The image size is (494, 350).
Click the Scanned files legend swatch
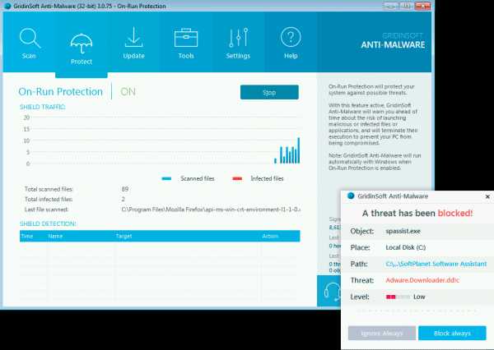click(166, 178)
